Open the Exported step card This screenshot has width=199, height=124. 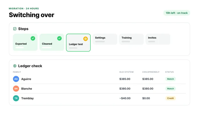tap(25, 42)
